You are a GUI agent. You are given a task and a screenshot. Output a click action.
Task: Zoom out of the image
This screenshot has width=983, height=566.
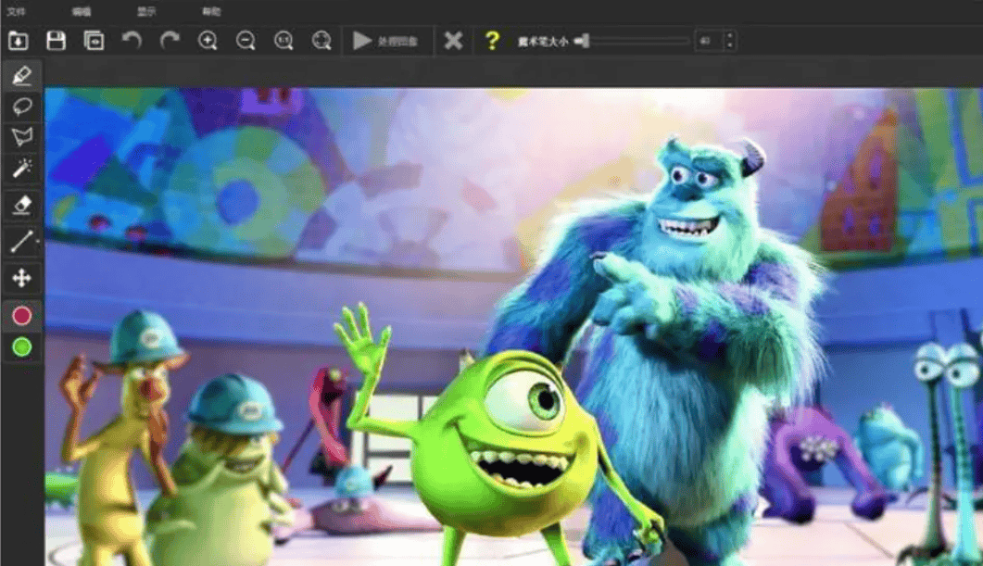(246, 41)
